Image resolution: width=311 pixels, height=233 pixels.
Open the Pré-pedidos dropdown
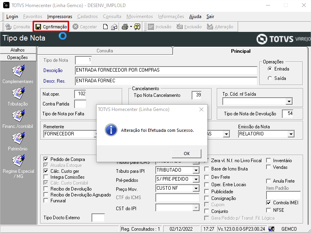click(x=196, y=179)
